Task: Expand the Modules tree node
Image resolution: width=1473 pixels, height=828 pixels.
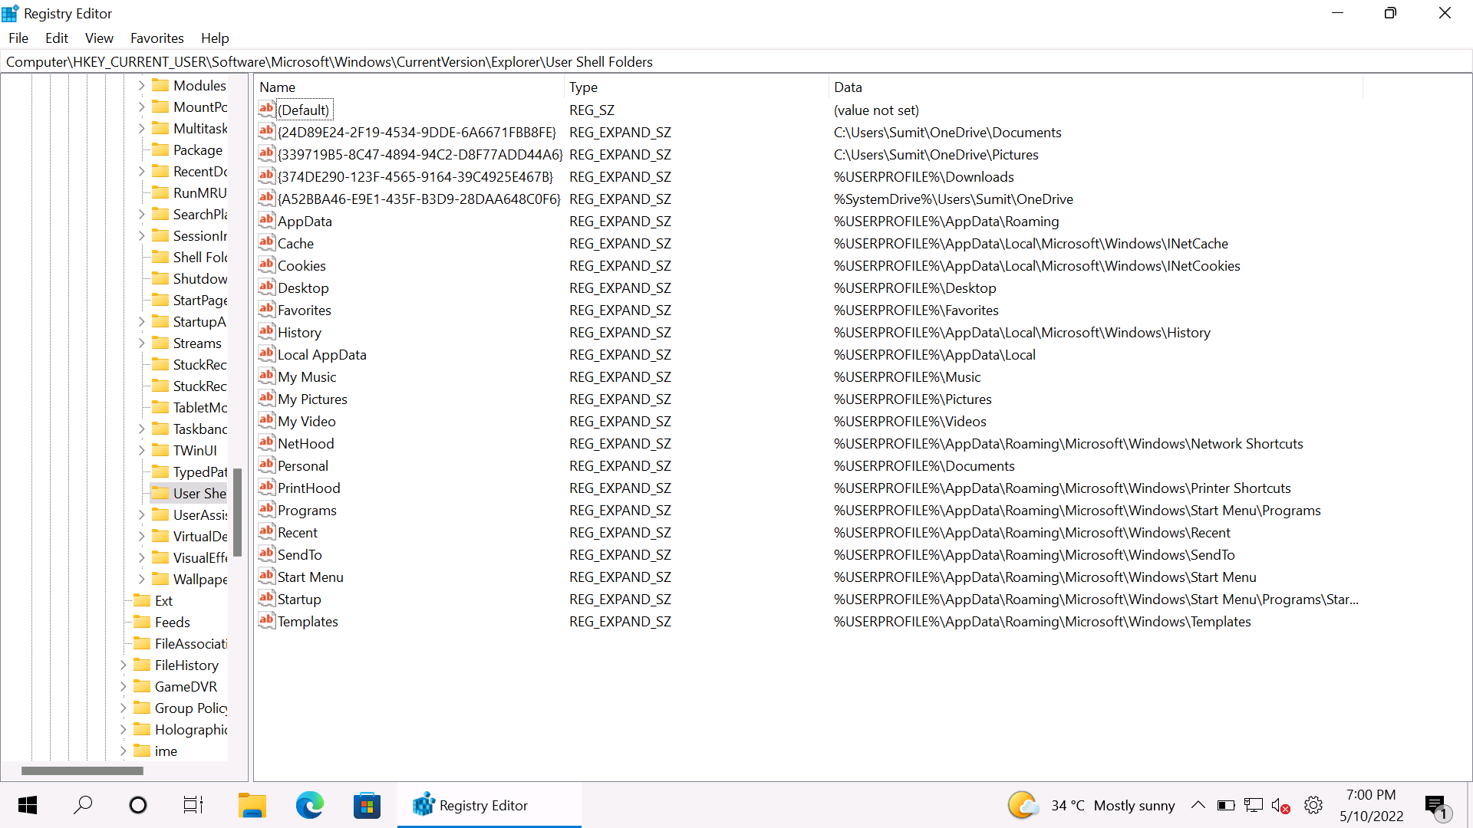Action: point(141,85)
